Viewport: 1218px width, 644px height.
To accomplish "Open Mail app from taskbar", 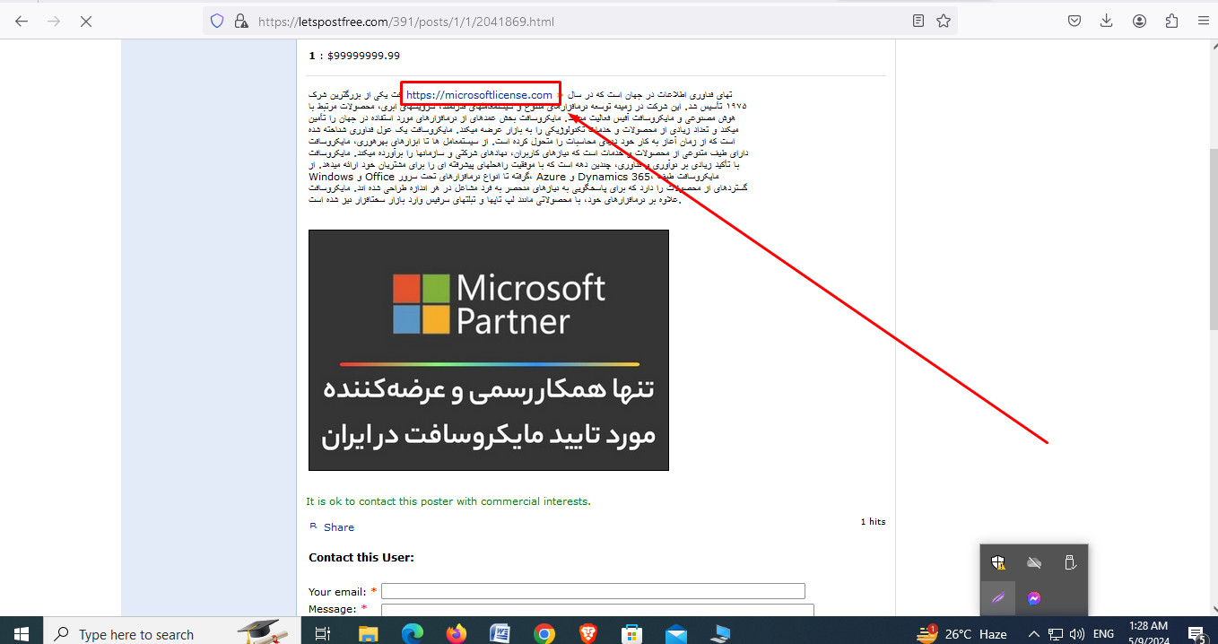I will (675, 633).
